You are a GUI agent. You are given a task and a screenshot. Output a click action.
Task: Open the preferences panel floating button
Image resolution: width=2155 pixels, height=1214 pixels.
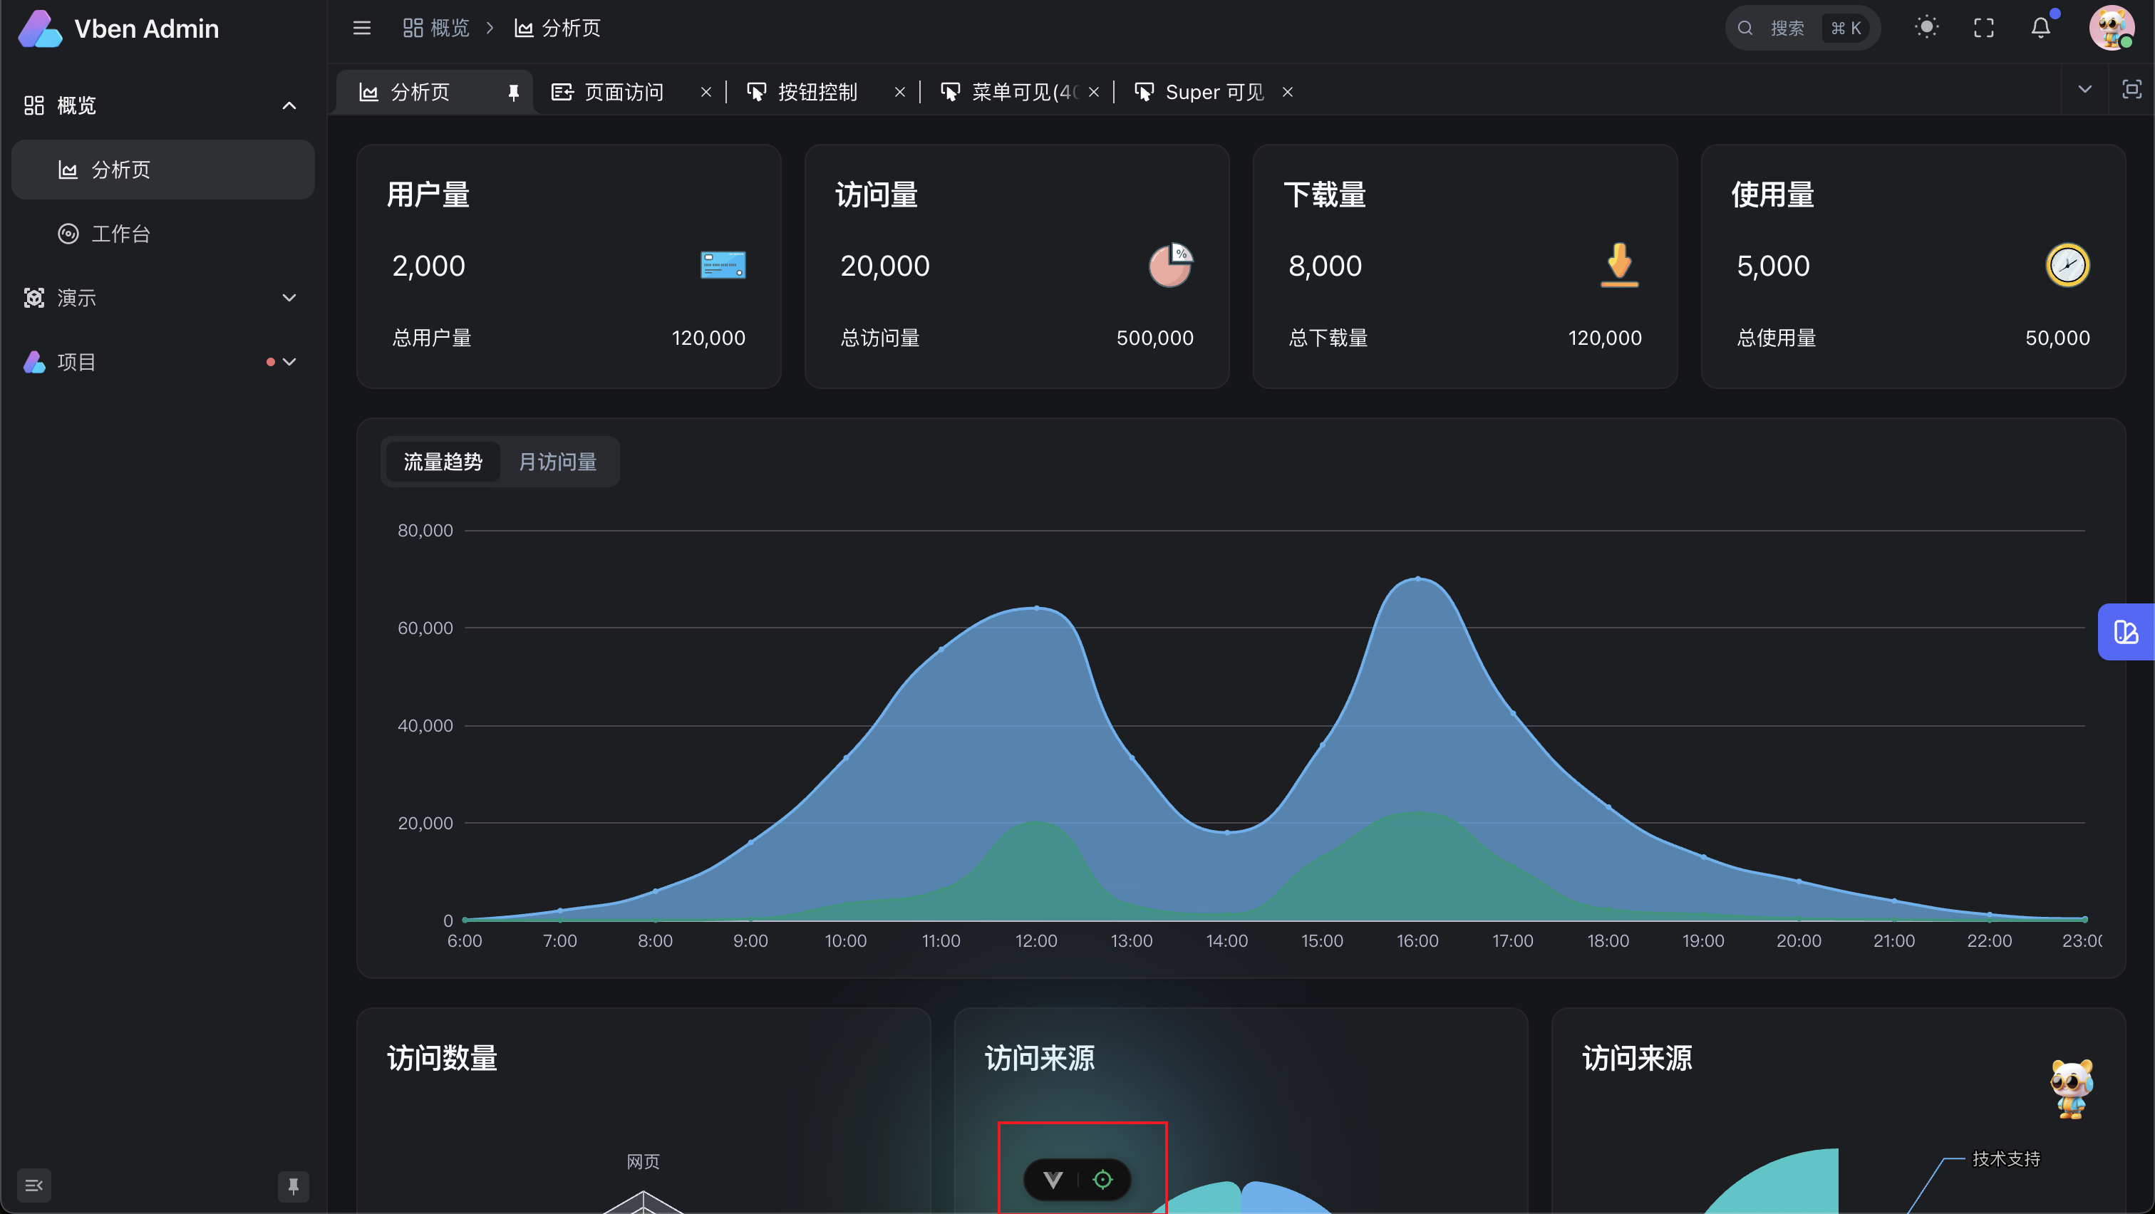pyautogui.click(x=2125, y=631)
